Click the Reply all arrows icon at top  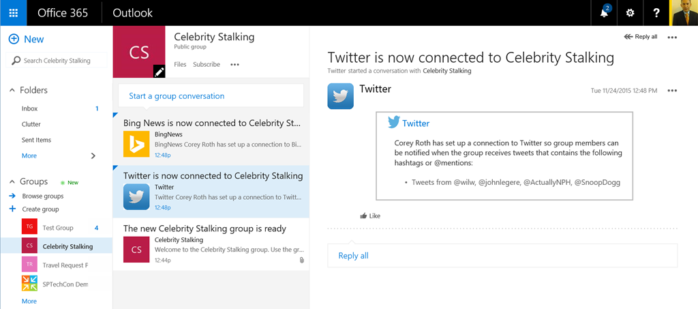pos(628,37)
